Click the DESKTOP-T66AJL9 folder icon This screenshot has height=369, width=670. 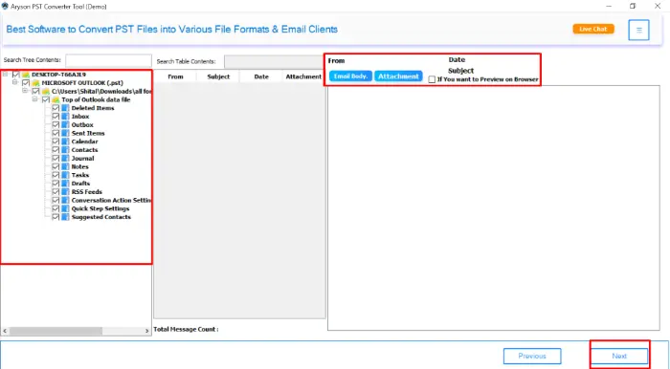coord(26,75)
